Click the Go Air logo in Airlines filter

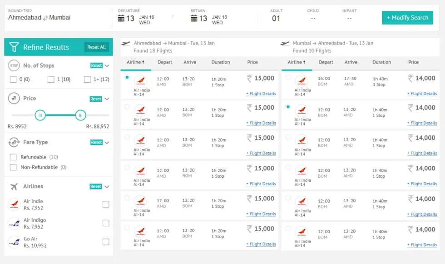tap(14, 242)
